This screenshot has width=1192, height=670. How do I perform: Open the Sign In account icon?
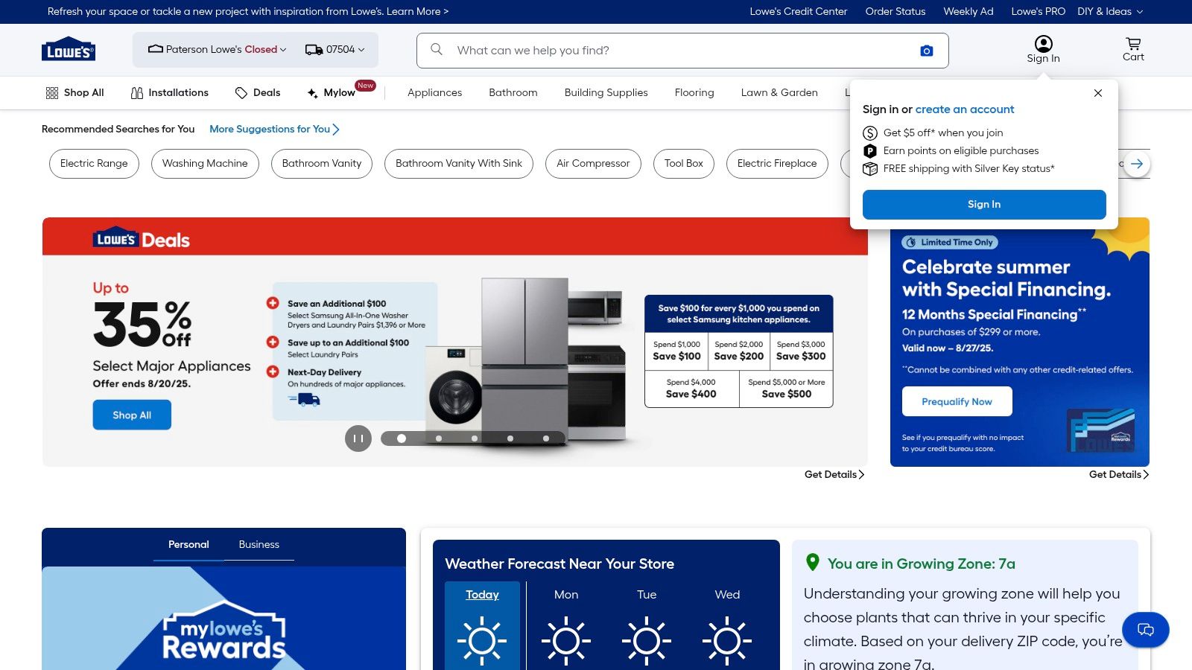coord(1043,49)
